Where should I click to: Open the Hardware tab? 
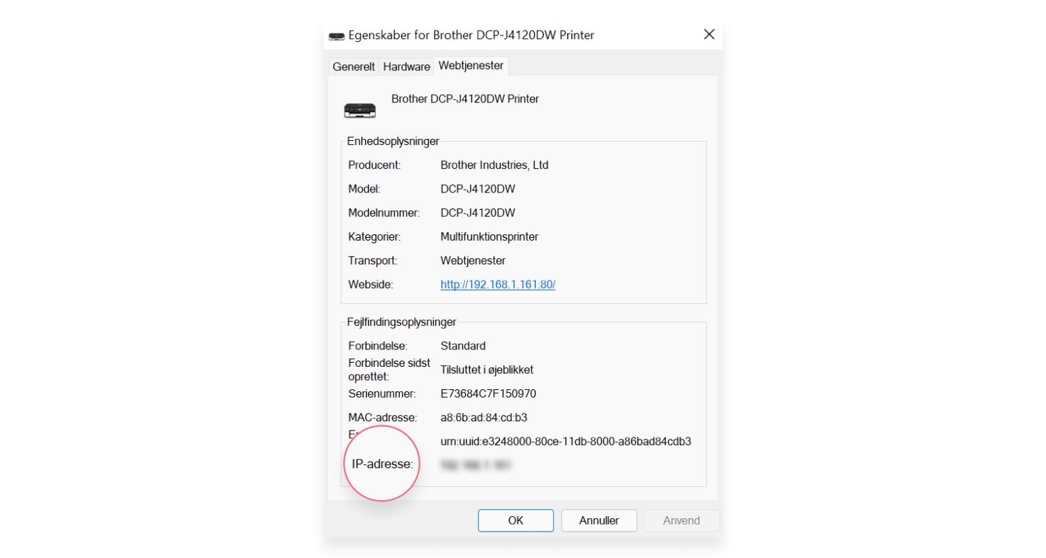(x=407, y=67)
